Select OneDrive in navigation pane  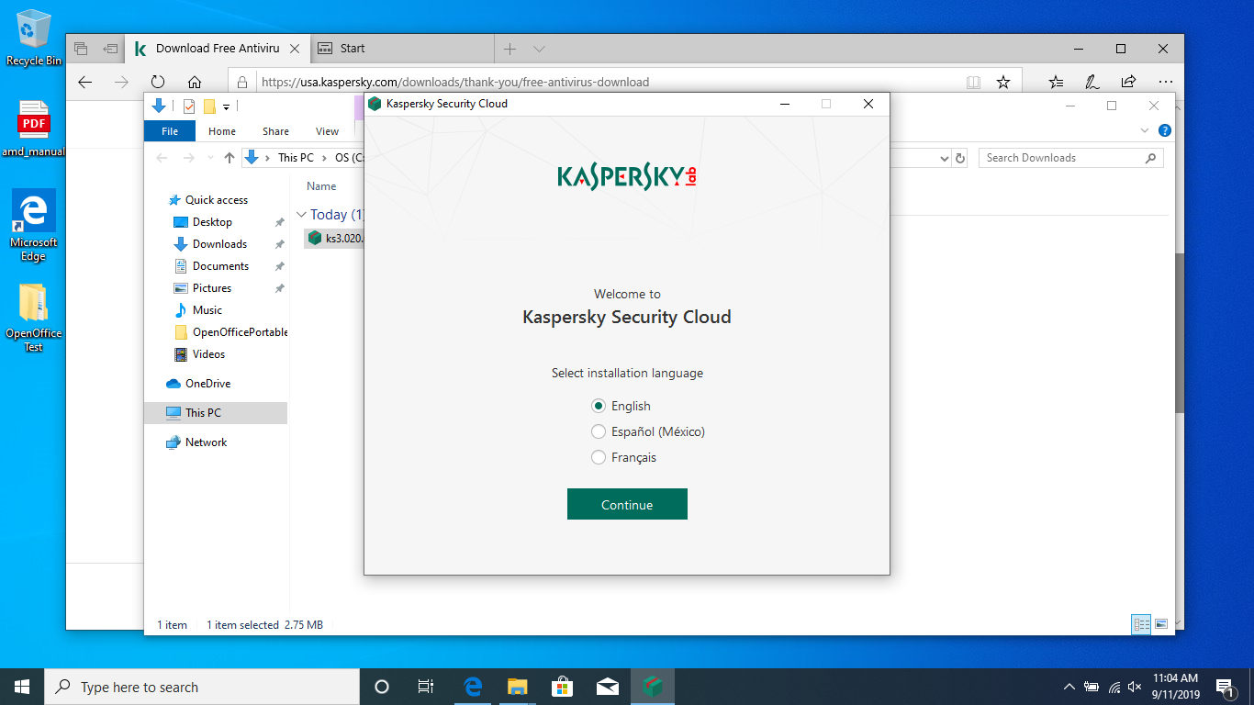click(x=207, y=384)
